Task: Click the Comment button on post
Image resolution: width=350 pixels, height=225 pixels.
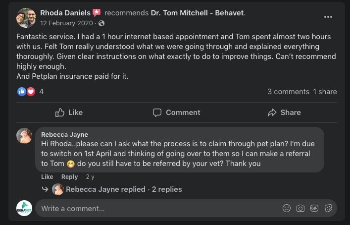Action: click(x=176, y=112)
